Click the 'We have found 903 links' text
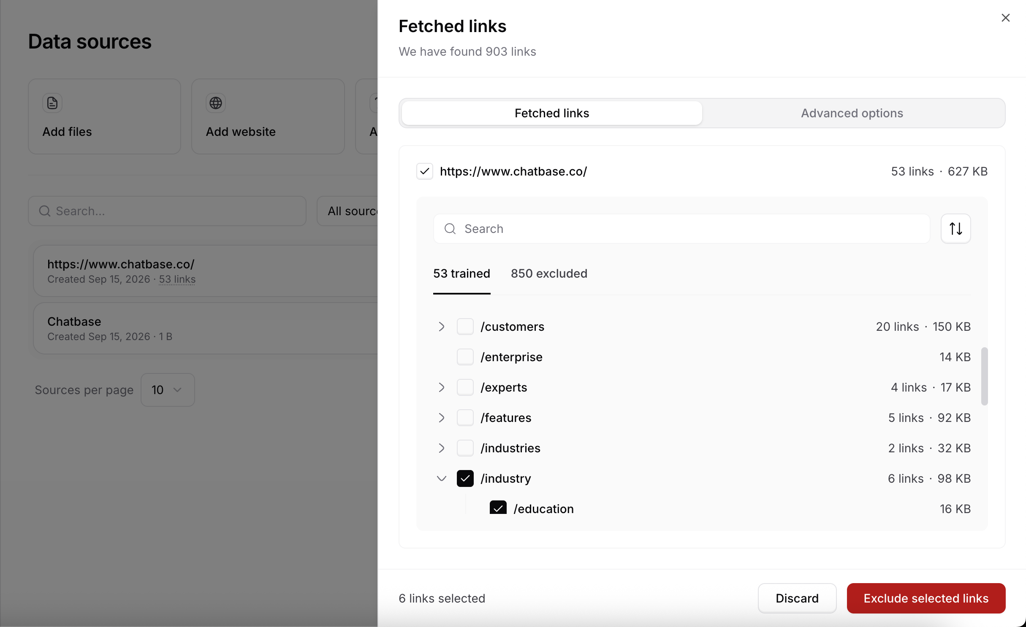 click(x=467, y=51)
